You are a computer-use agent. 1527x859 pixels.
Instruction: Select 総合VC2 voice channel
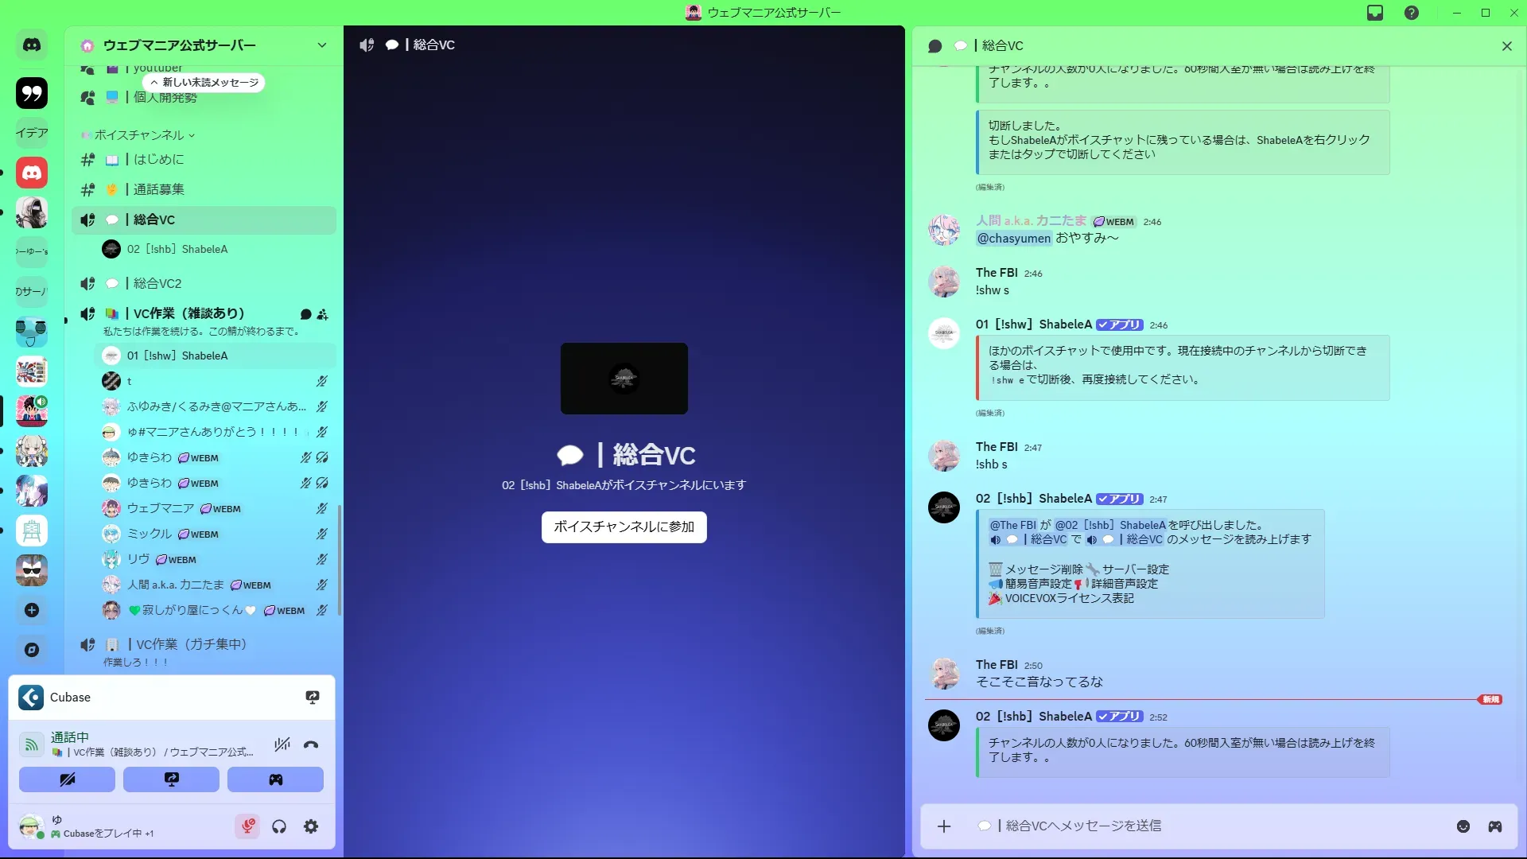coord(157,283)
